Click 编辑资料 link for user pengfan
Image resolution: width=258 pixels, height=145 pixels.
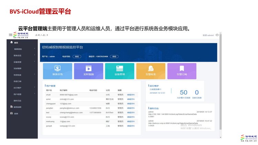[x=131, y=108]
